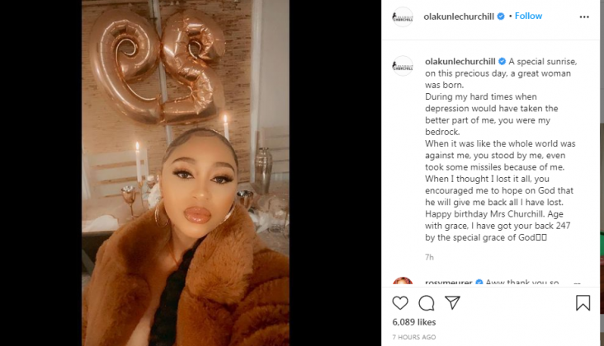Click the verified badge next to rosymeurer

[x=479, y=283]
